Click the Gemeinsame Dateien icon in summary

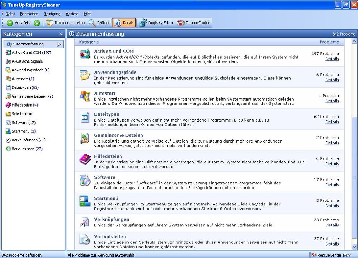[x=85, y=138]
